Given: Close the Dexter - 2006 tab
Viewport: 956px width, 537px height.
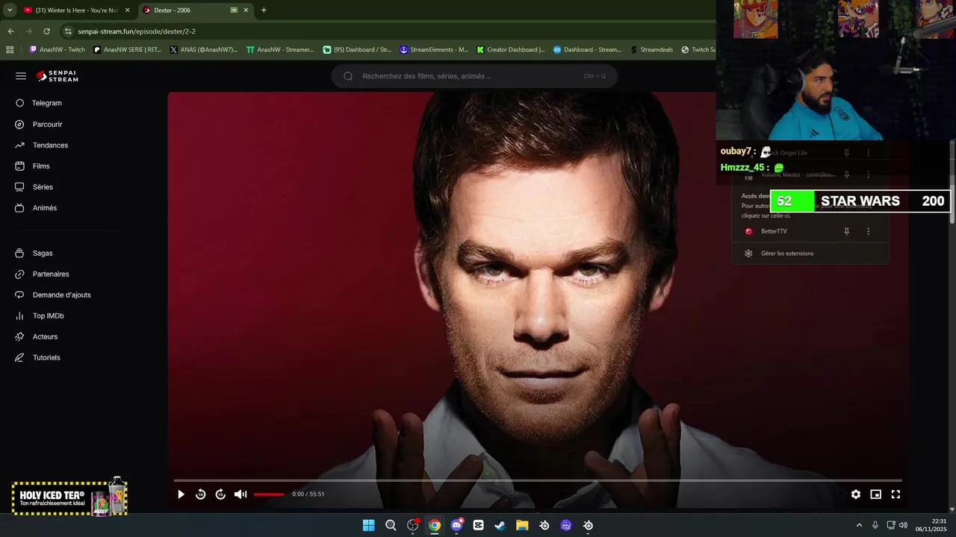Looking at the screenshot, I should [x=246, y=10].
